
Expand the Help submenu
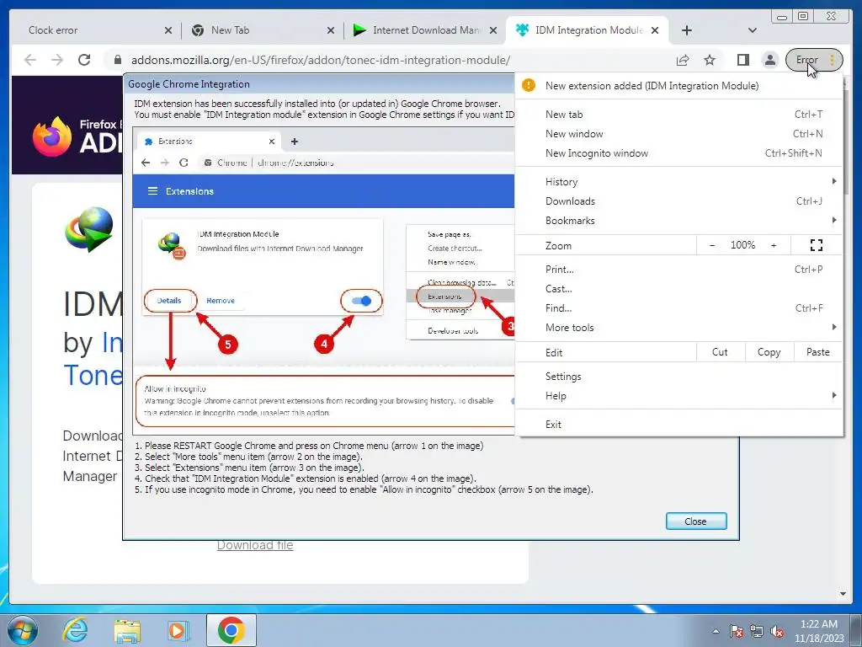pyautogui.click(x=678, y=396)
